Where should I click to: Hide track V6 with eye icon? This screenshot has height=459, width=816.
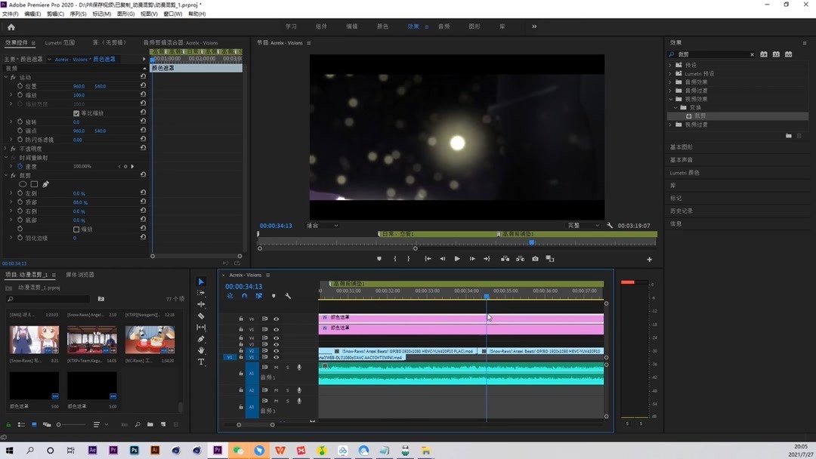click(276, 319)
